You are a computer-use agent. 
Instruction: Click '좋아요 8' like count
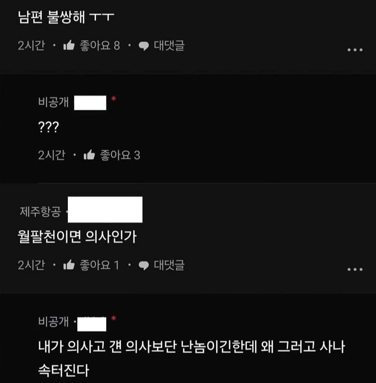pos(100,46)
